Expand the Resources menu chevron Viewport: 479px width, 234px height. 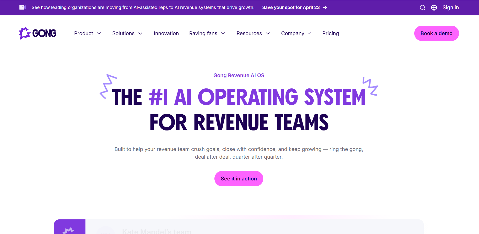point(268,34)
